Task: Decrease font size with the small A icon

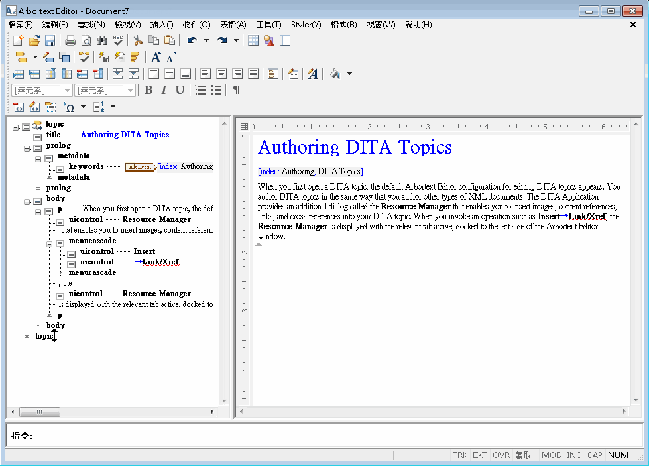Action: coord(171,57)
